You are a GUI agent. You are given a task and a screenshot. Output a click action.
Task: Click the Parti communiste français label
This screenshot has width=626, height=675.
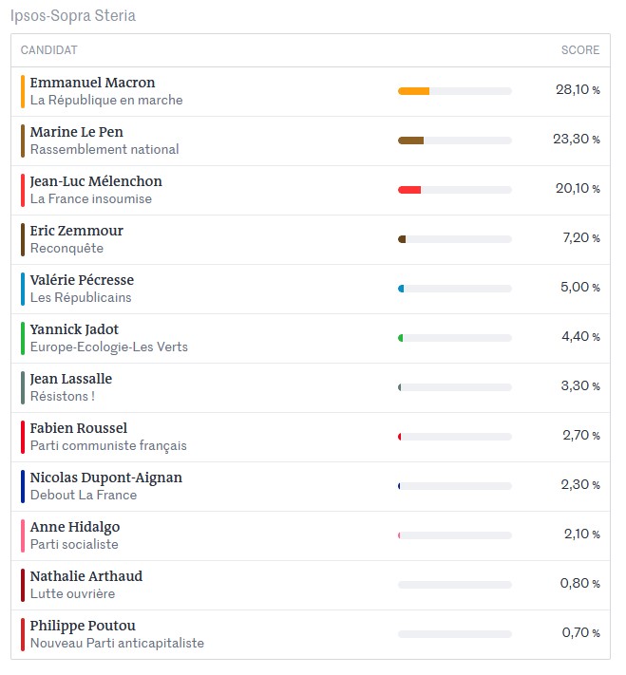108,445
